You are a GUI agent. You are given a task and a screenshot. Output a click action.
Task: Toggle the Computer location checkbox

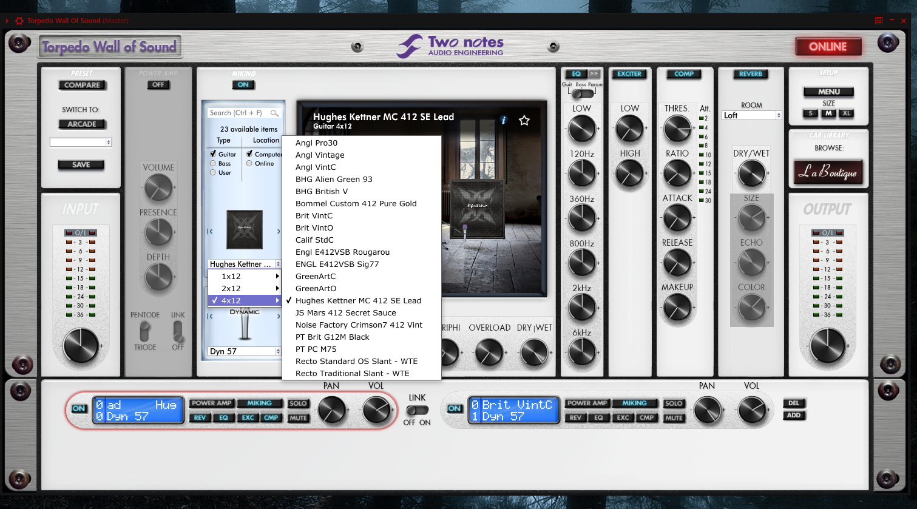(249, 154)
